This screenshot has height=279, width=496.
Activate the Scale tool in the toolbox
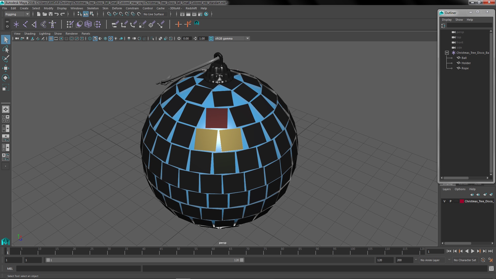pyautogui.click(x=6, y=87)
